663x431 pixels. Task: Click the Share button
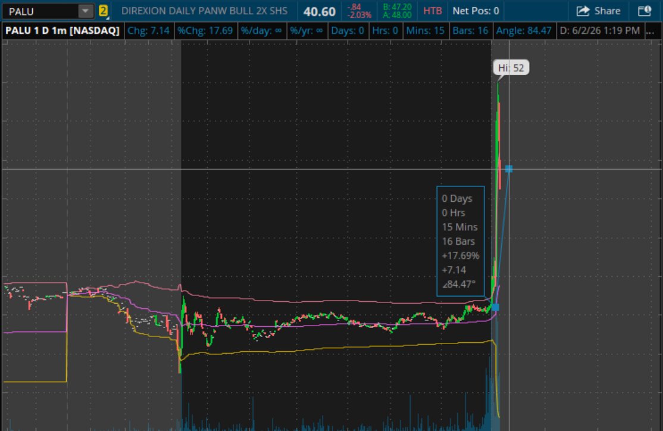(x=598, y=11)
